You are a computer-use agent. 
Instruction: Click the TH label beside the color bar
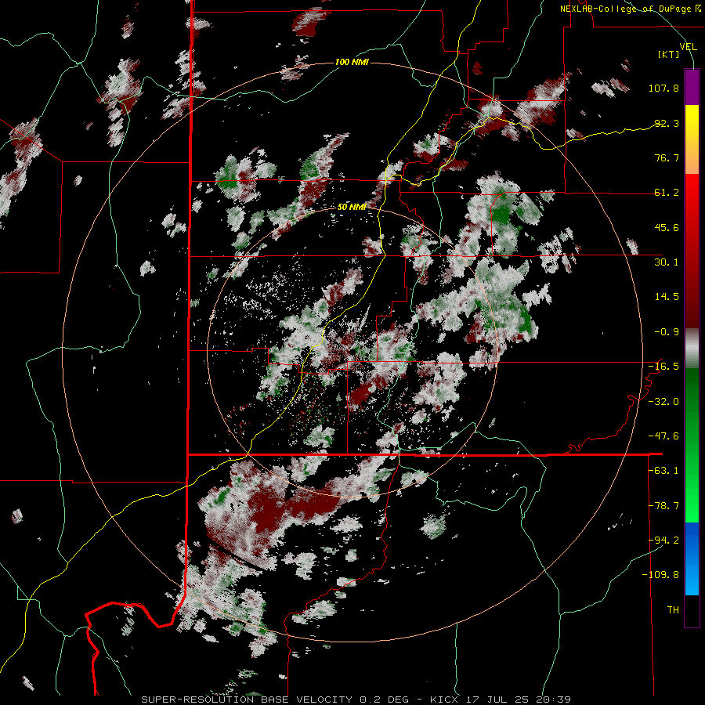tap(673, 610)
